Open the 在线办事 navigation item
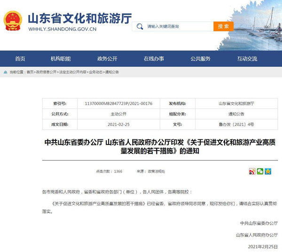 pyautogui.click(x=154, y=59)
